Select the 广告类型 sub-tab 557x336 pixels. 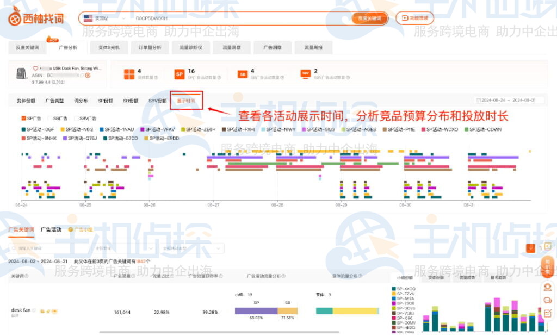pyautogui.click(x=55, y=101)
